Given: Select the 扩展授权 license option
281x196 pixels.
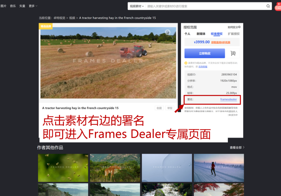Looking at the screenshot, I should [234, 34].
